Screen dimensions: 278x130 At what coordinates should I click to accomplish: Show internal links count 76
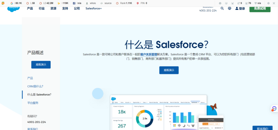(248, 3)
